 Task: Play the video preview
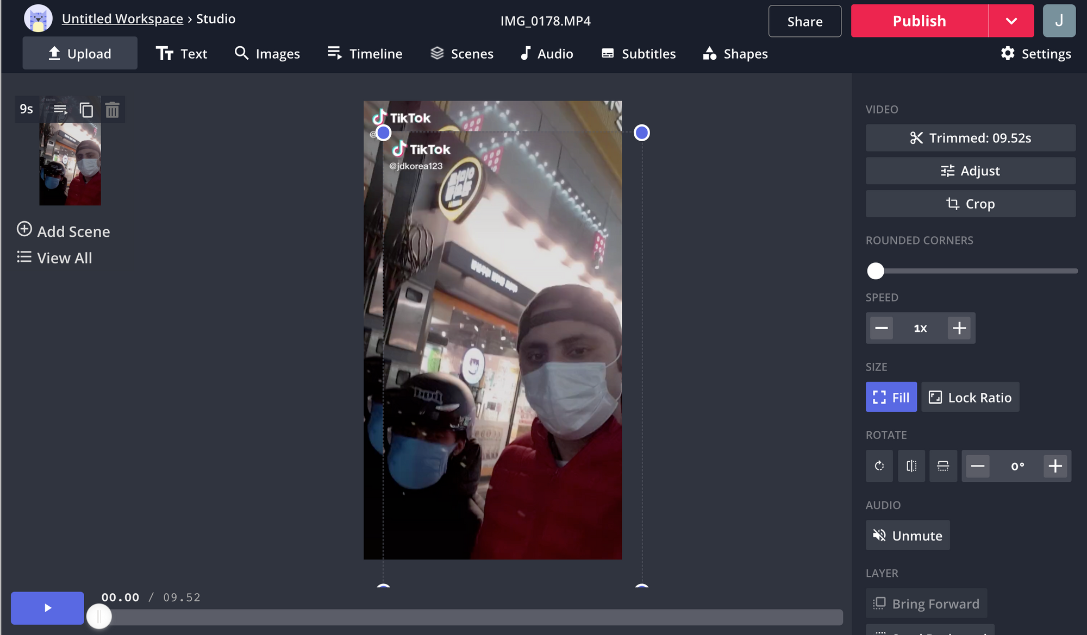pyautogui.click(x=47, y=608)
